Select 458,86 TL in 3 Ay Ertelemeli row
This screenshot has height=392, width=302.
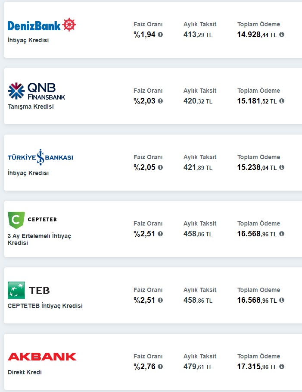[198, 233]
